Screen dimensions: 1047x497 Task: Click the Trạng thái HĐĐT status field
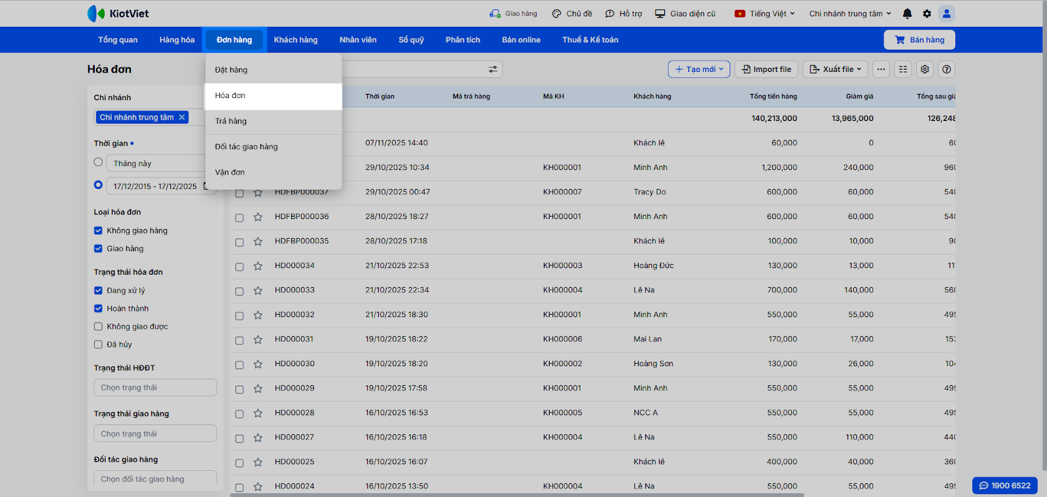click(155, 388)
